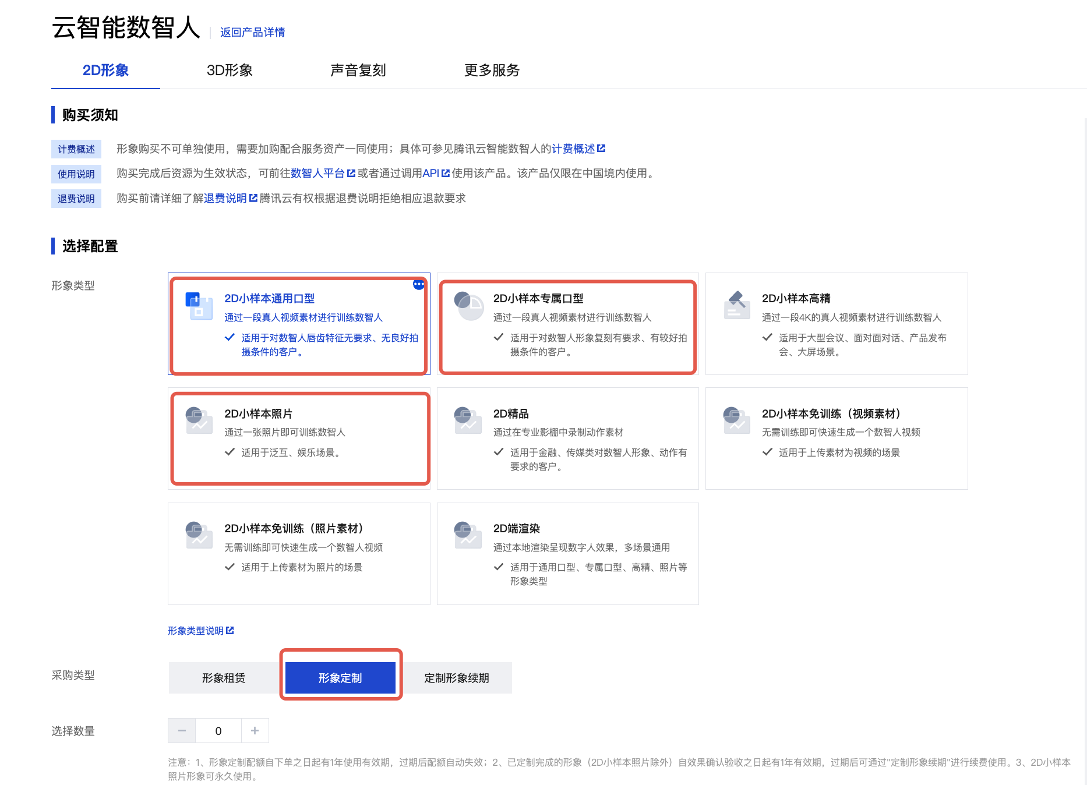Click the 选择数量 field label

pyautogui.click(x=73, y=731)
